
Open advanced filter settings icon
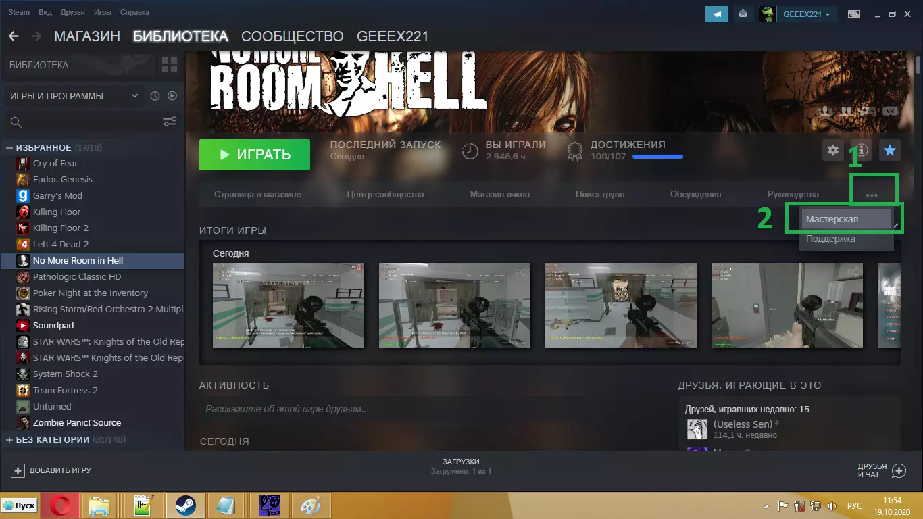[170, 122]
